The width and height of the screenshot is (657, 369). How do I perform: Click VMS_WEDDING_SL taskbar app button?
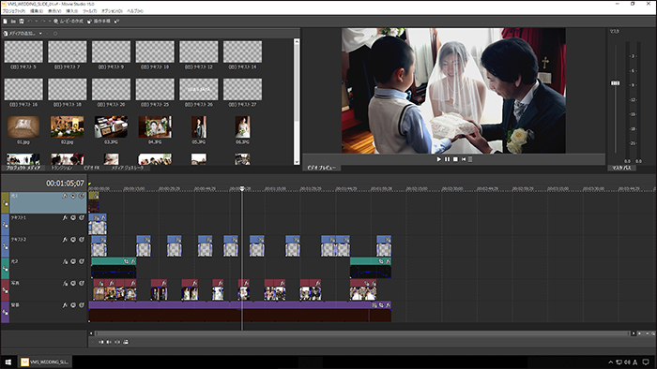45,362
